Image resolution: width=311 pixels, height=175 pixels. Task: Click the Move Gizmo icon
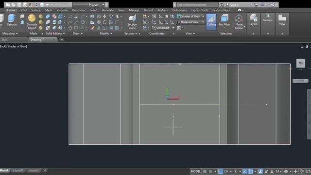tap(239, 22)
